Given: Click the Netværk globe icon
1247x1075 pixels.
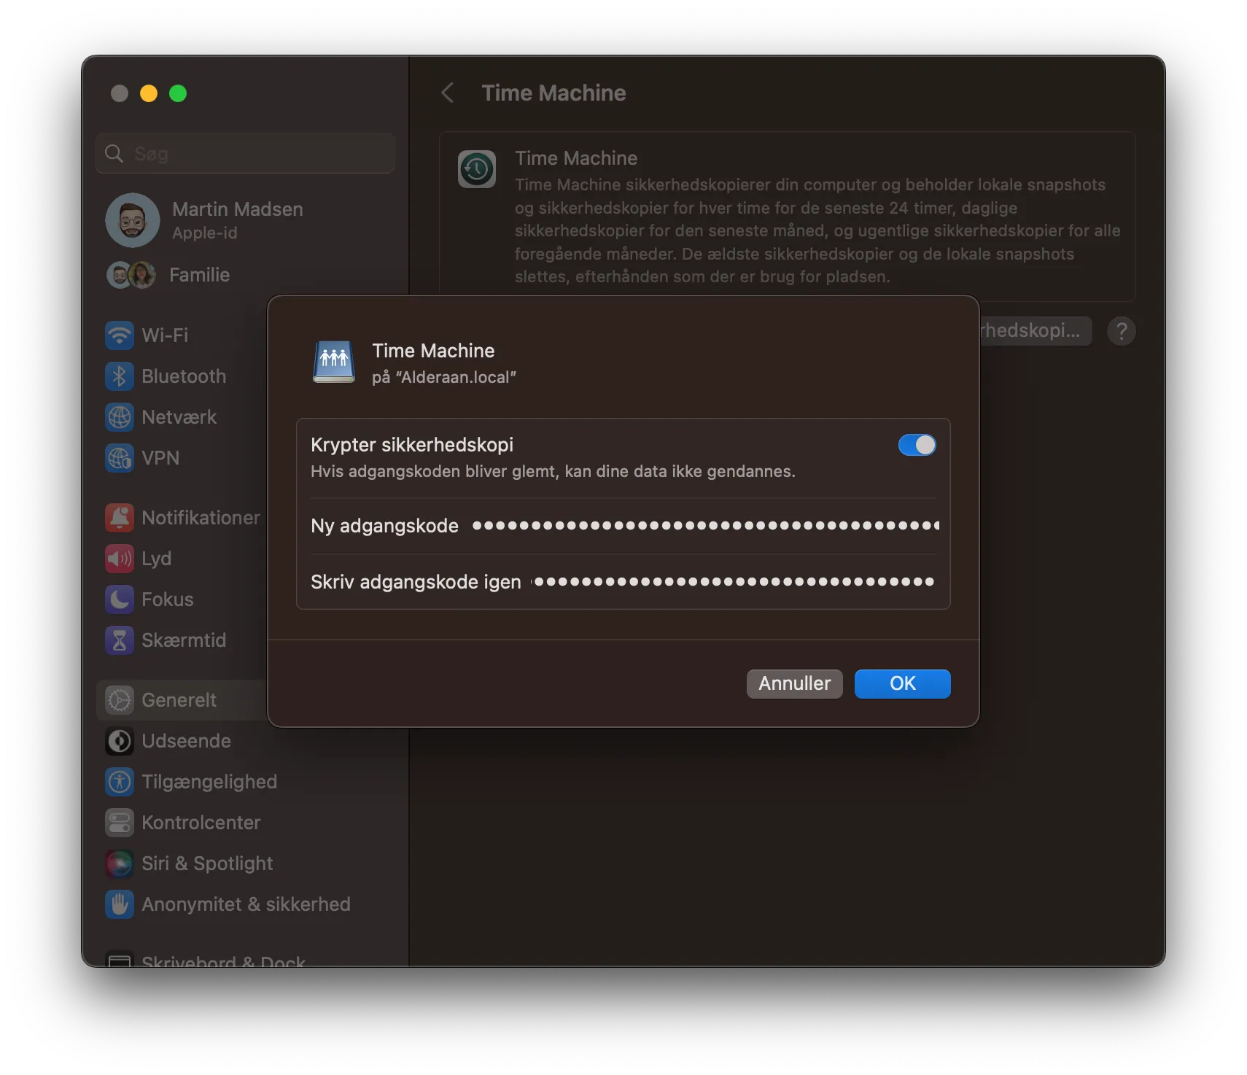Looking at the screenshot, I should coord(119,417).
